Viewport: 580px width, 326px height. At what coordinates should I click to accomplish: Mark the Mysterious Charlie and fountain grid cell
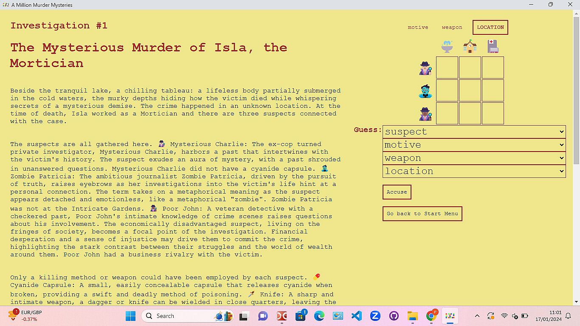click(447, 67)
